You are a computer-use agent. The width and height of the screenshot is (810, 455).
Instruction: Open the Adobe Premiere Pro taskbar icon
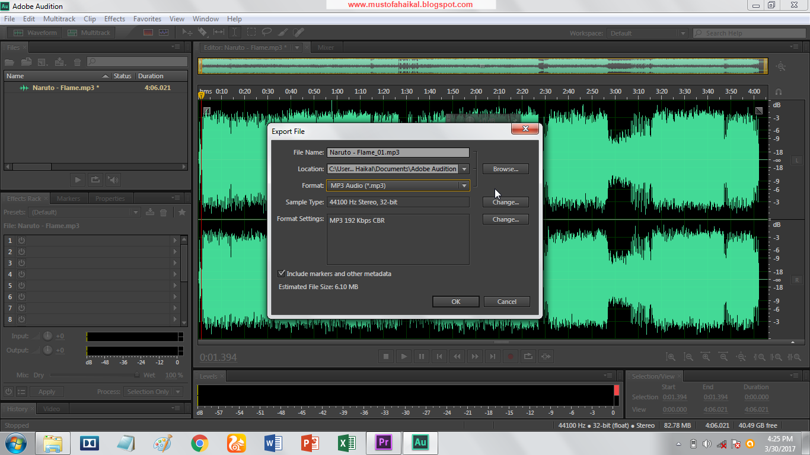tap(383, 442)
